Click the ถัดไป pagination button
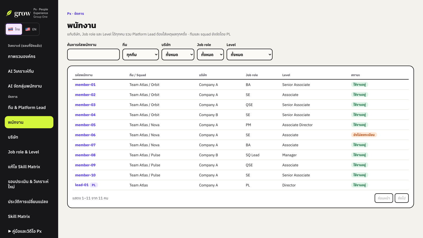Screen dimensions: 423x238 (402, 198)
